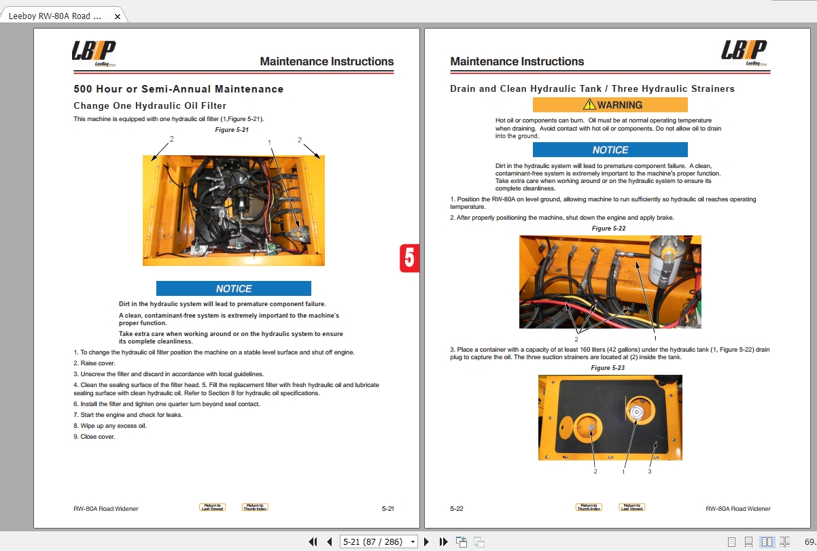The height and width of the screenshot is (551, 817).
Task: Click the Figure 5-21 hydraulic compartment photo
Action: coord(234,210)
